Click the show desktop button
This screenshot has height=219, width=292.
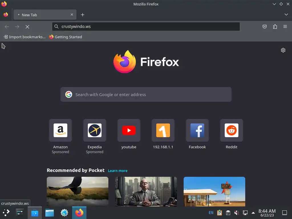284,213
